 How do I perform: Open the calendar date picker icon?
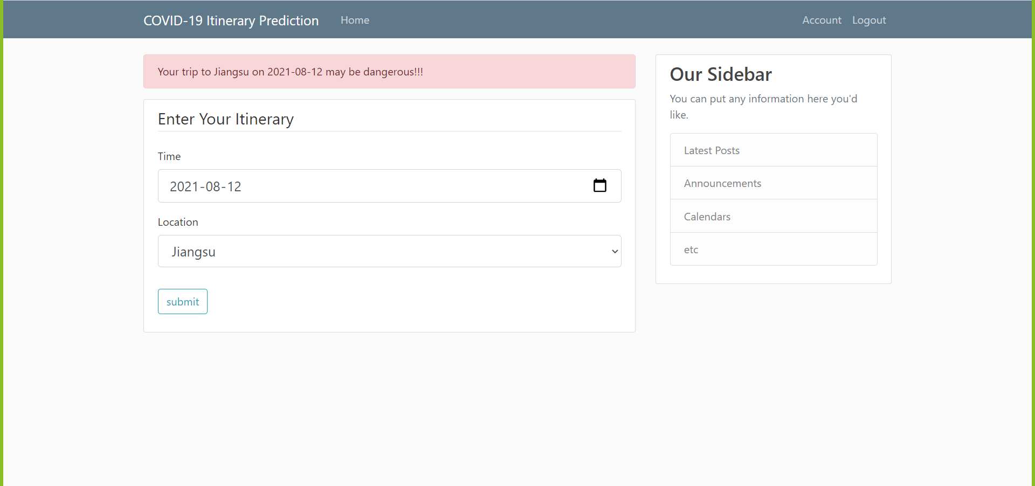[599, 185]
